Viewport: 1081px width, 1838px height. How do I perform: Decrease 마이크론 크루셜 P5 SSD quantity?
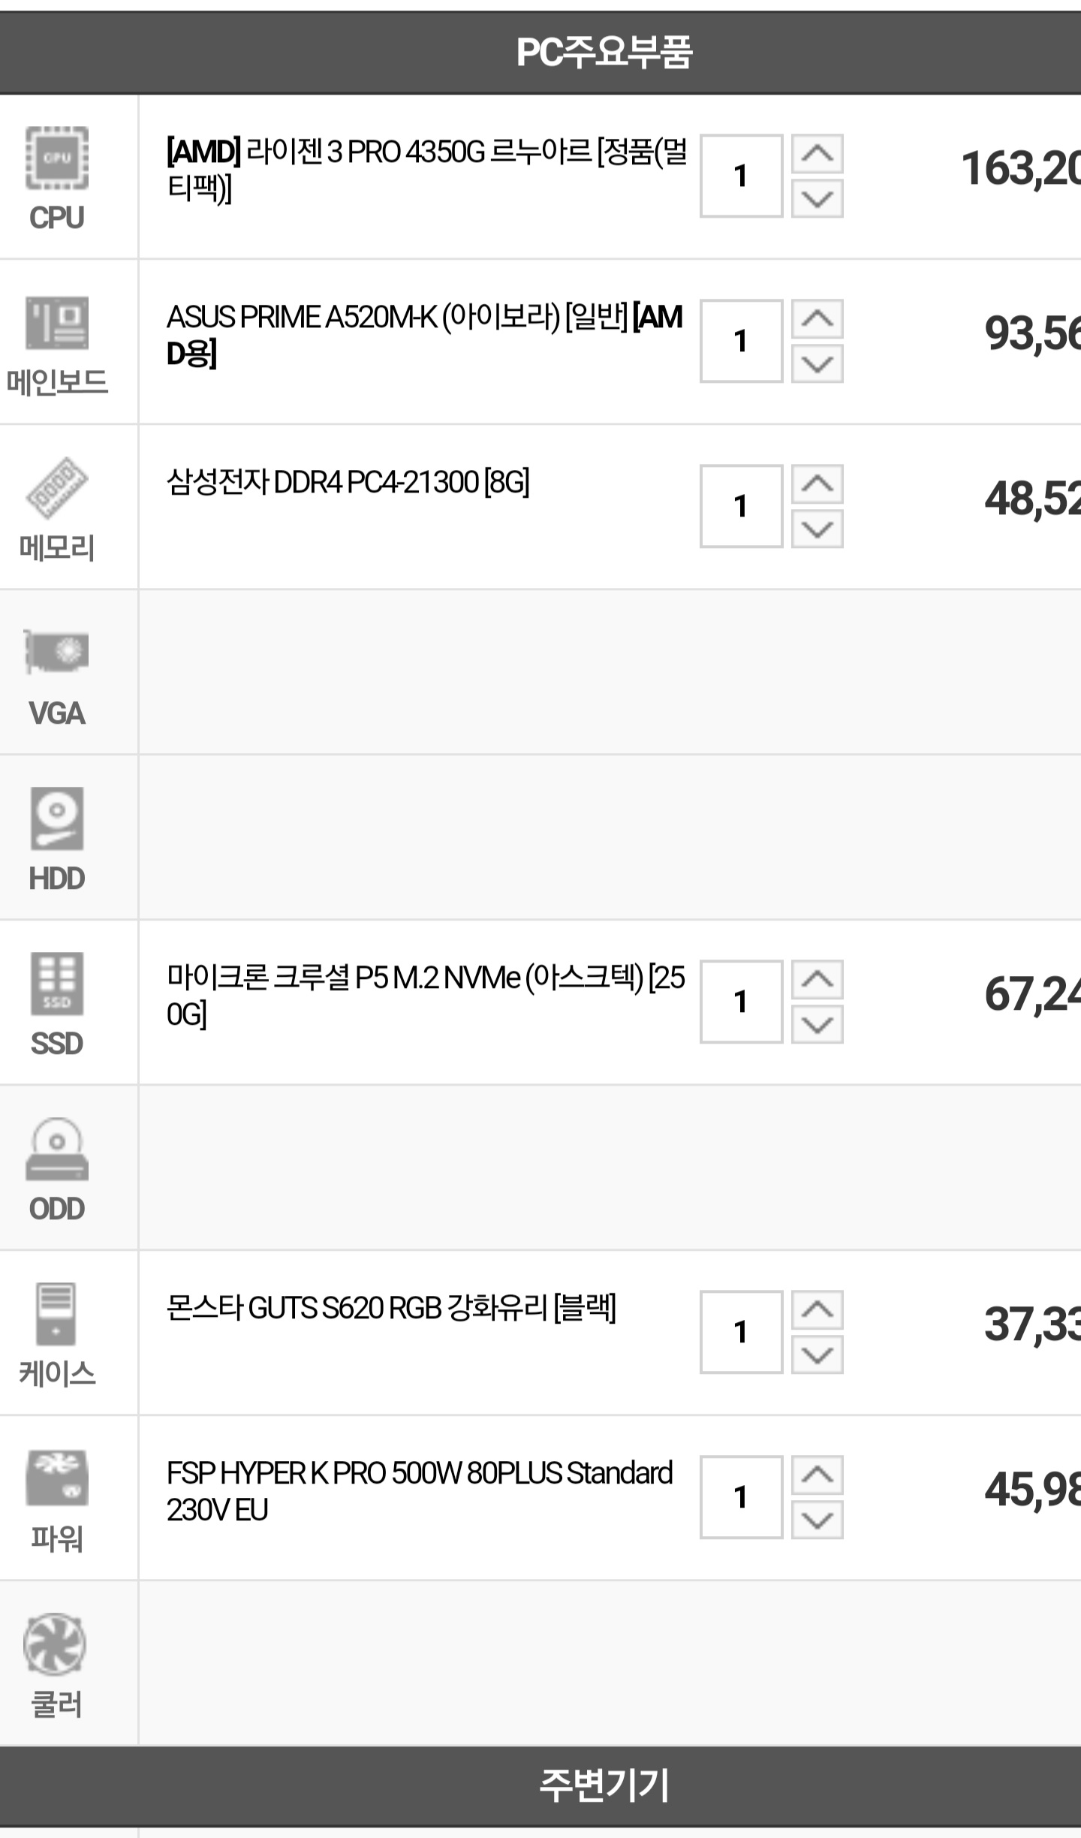[818, 1025]
